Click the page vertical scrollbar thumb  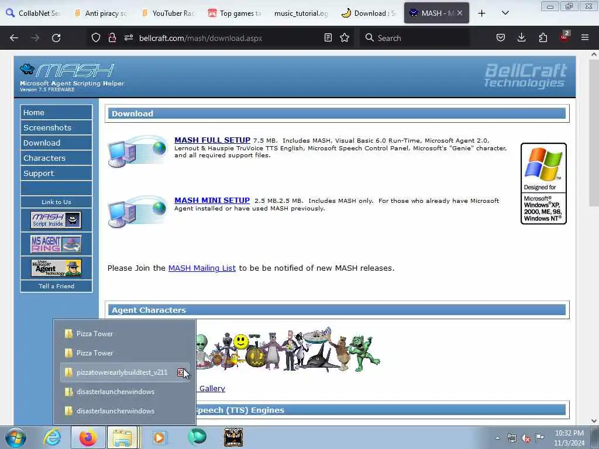pyautogui.click(x=594, y=133)
